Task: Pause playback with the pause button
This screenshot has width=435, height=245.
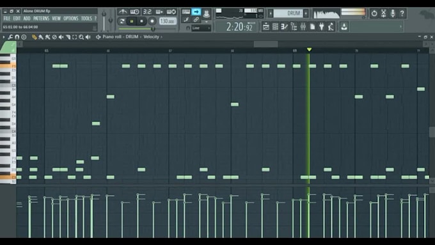Action: pos(132,21)
